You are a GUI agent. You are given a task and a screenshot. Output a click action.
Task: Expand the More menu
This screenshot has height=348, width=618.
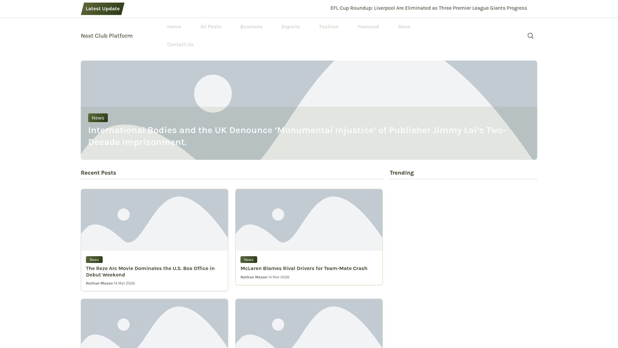coord(404,27)
